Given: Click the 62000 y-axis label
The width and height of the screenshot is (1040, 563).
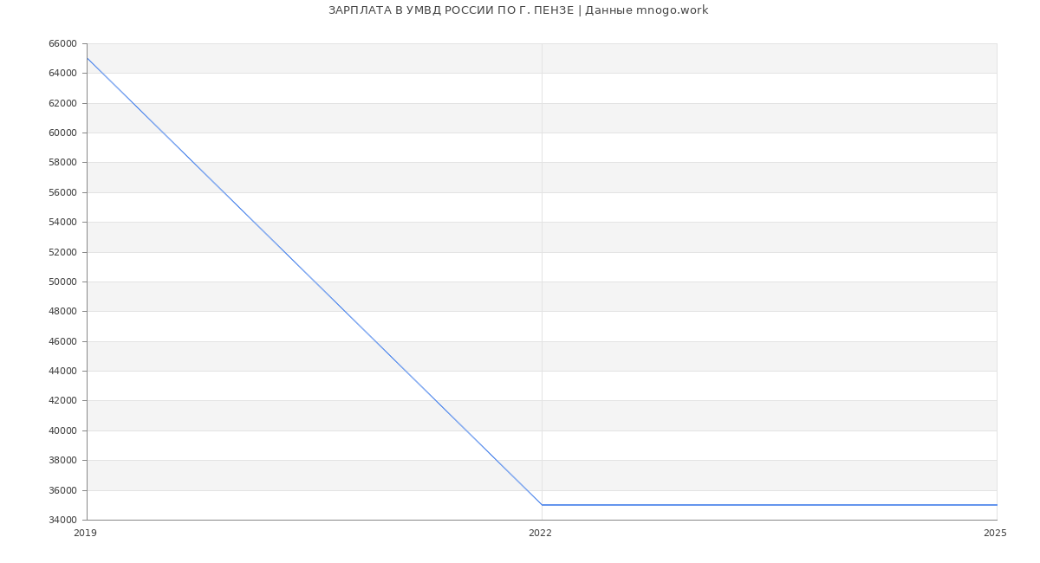Looking at the screenshot, I should click(x=62, y=103).
